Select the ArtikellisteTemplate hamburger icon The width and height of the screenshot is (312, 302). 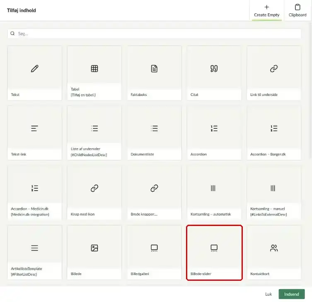pos(34,248)
